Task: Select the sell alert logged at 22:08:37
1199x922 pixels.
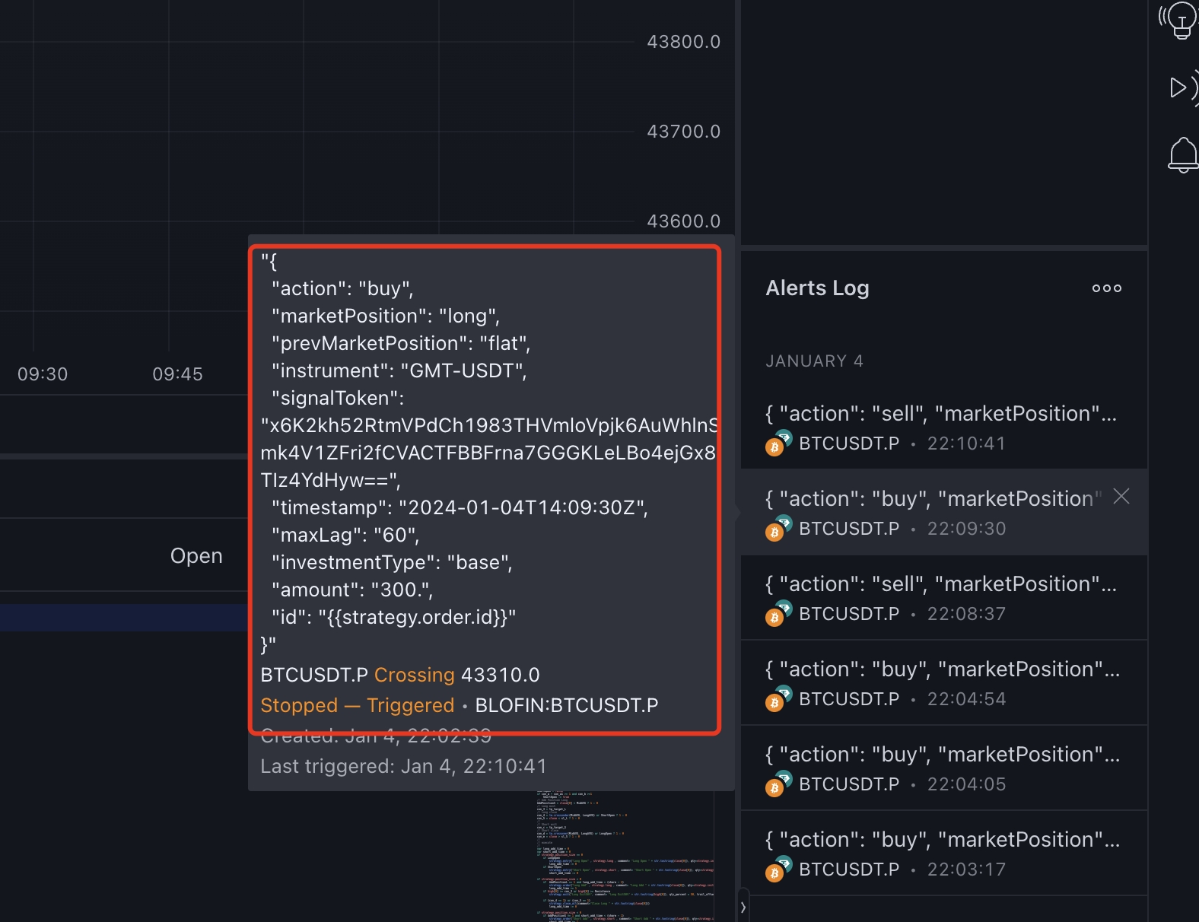Action: pos(944,597)
